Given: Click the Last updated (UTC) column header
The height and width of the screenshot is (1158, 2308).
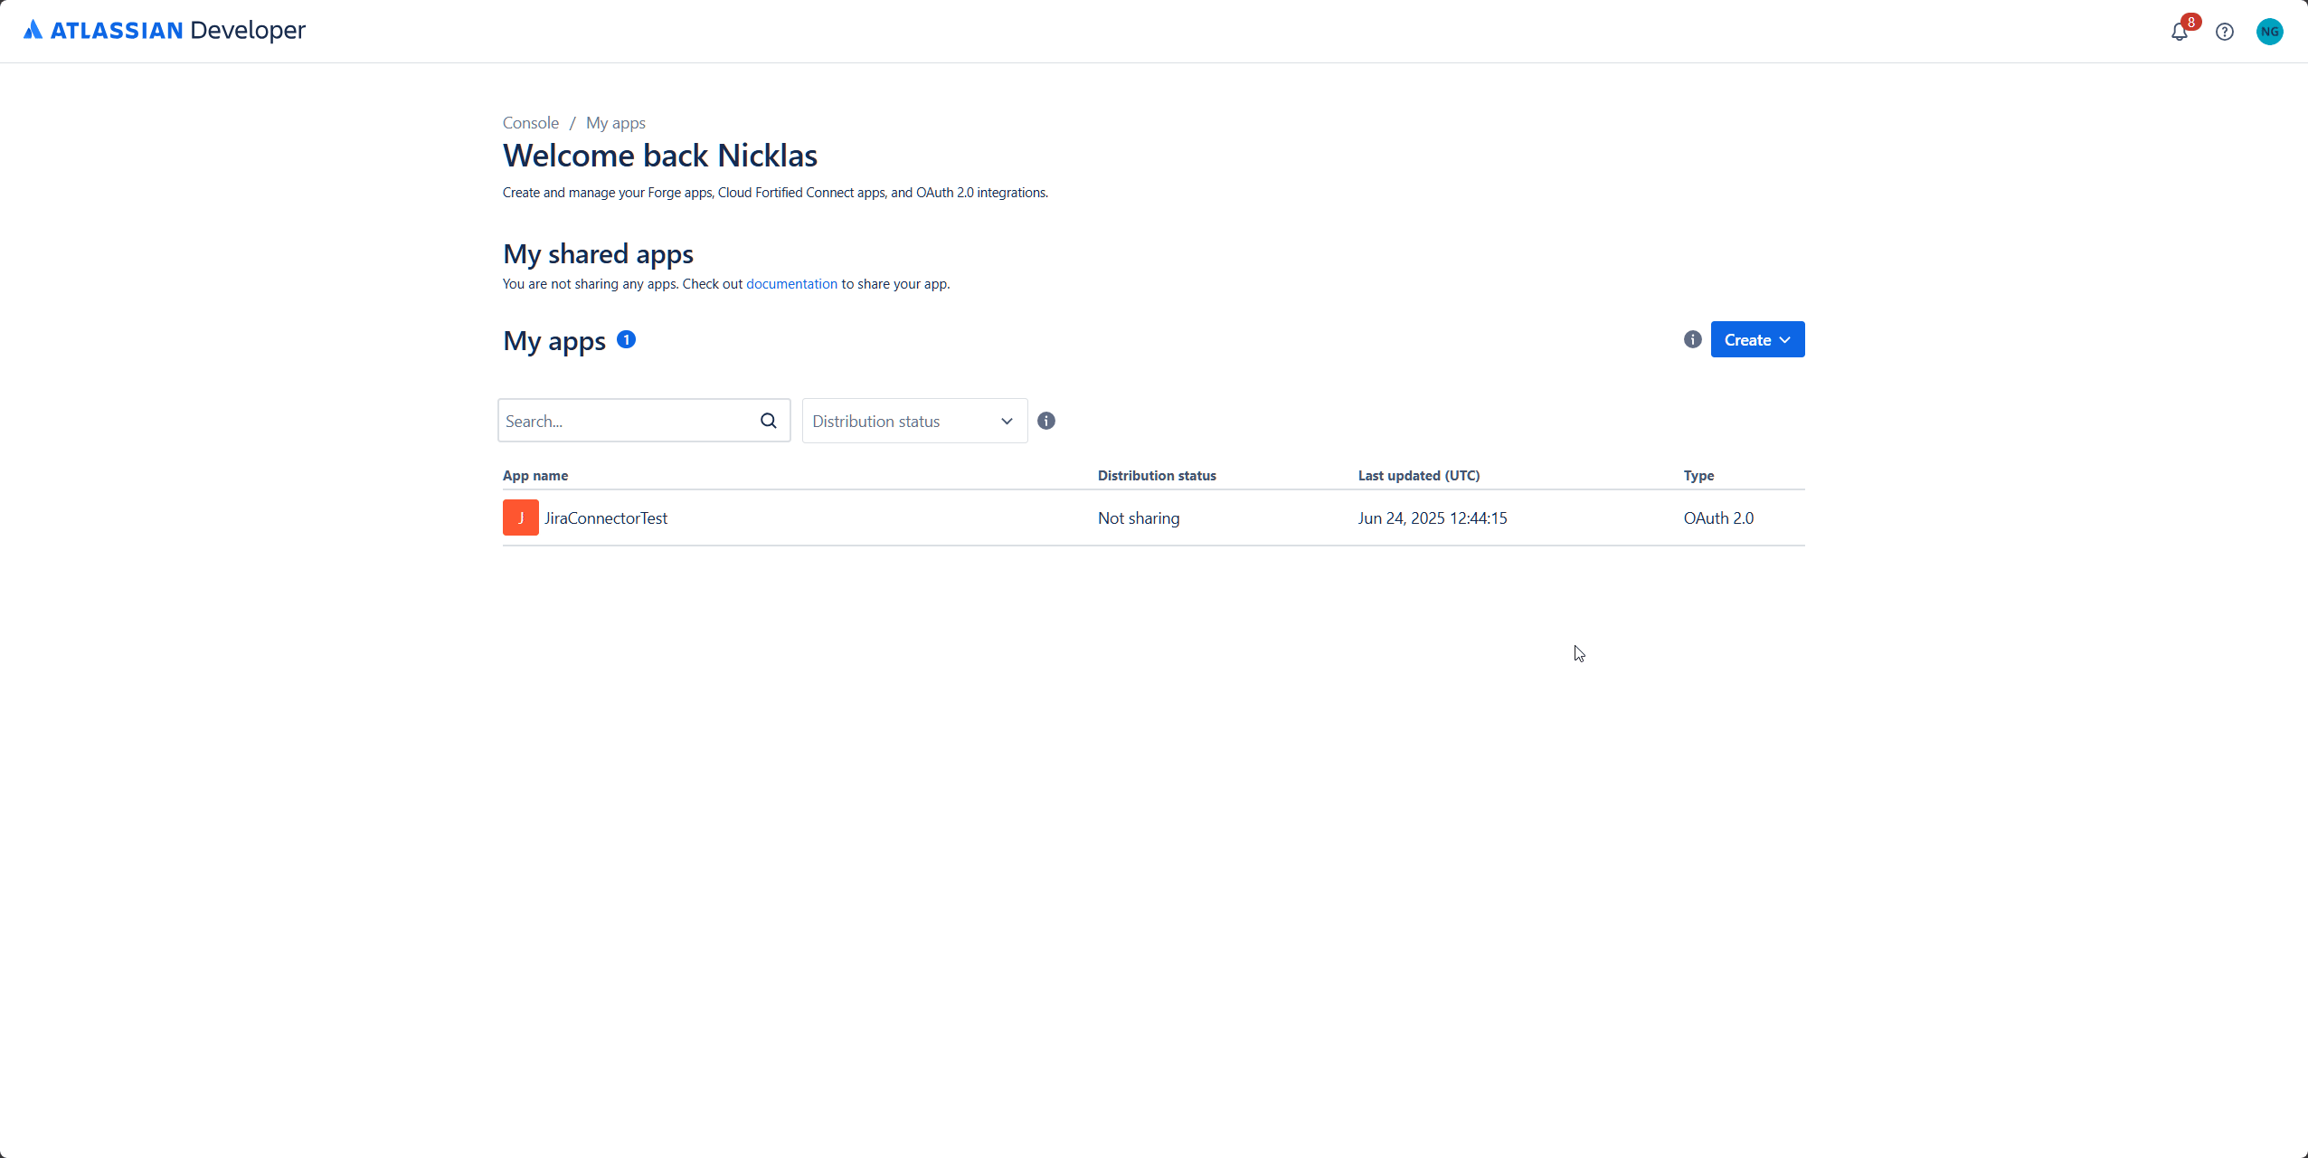Looking at the screenshot, I should 1418,476.
